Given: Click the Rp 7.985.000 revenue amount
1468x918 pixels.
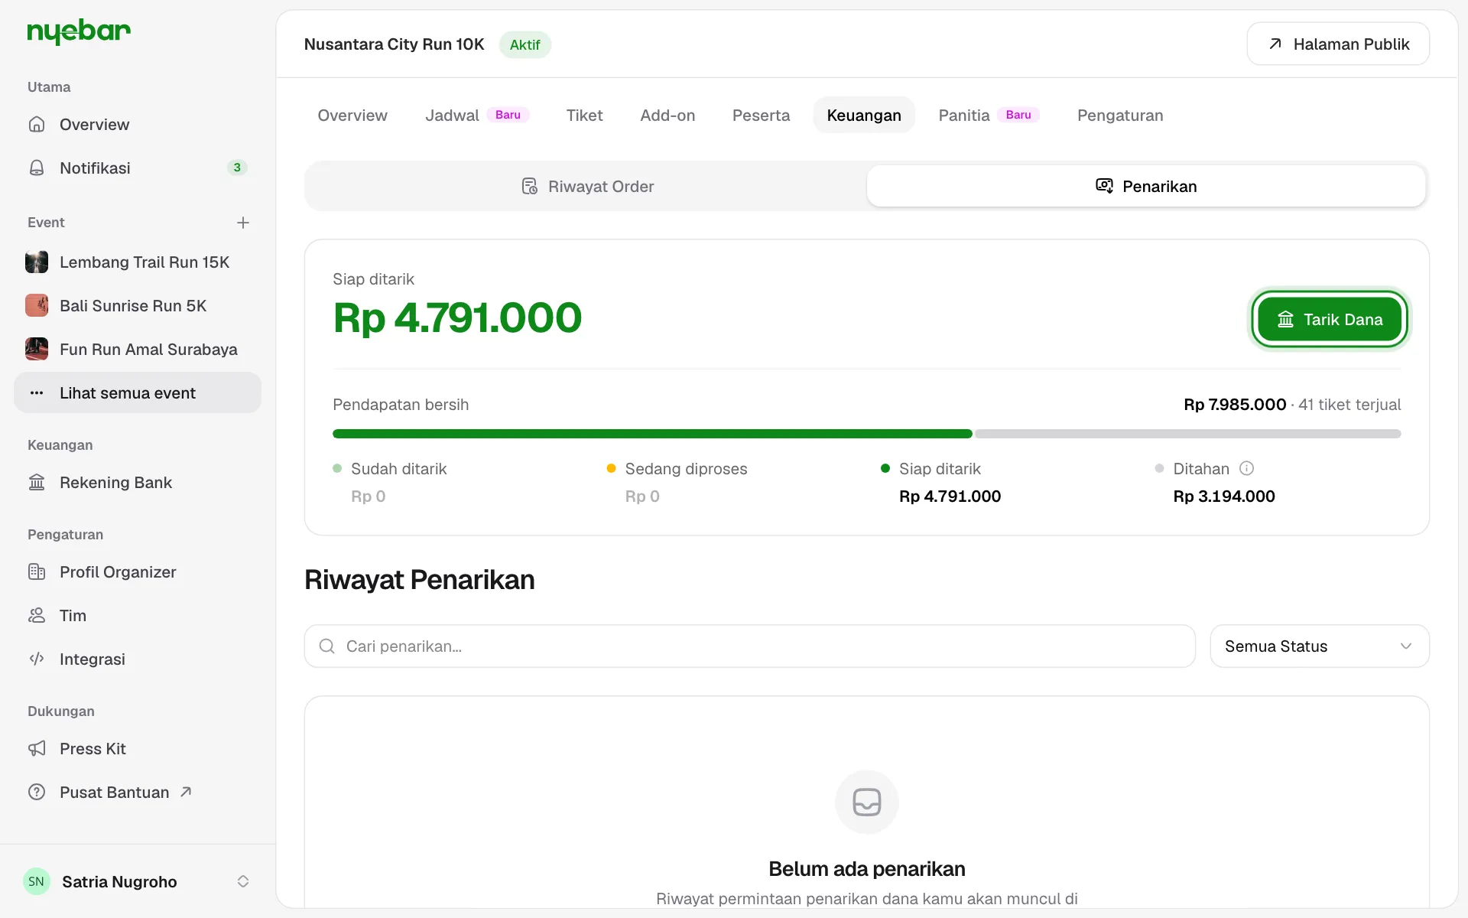Looking at the screenshot, I should coord(1235,405).
